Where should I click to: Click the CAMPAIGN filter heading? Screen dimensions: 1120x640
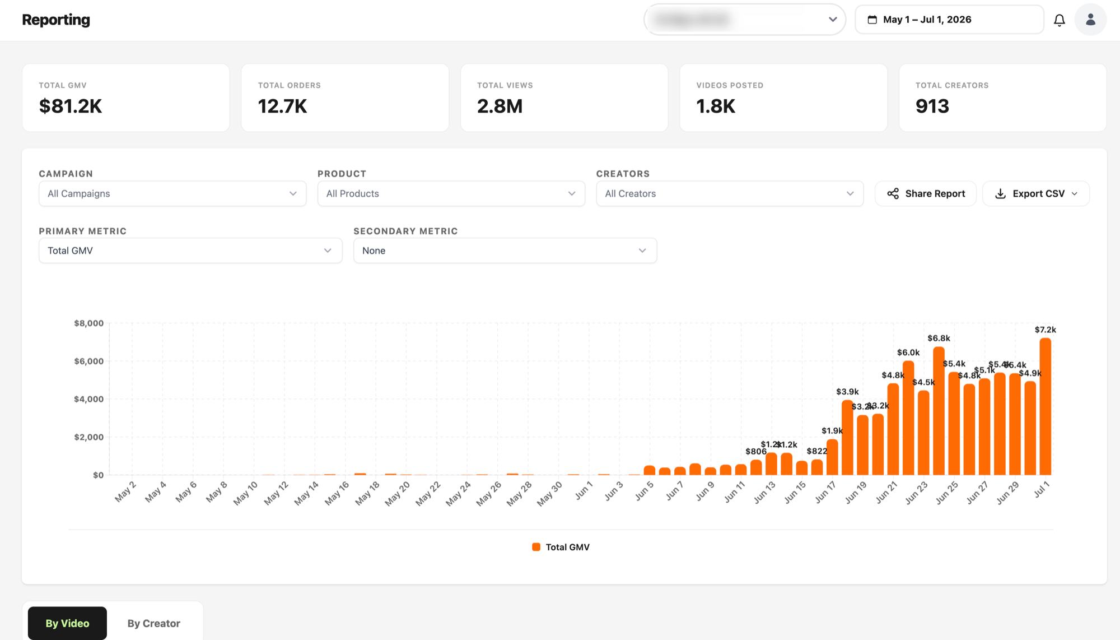click(66, 174)
